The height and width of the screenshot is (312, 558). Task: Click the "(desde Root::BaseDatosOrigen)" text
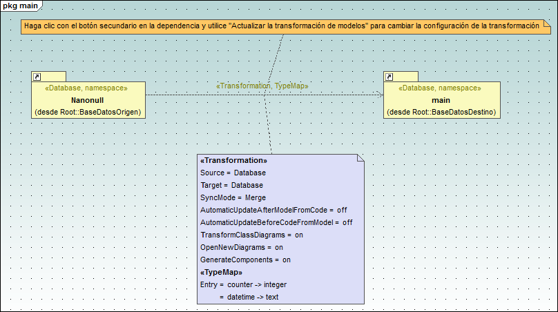[88, 112]
